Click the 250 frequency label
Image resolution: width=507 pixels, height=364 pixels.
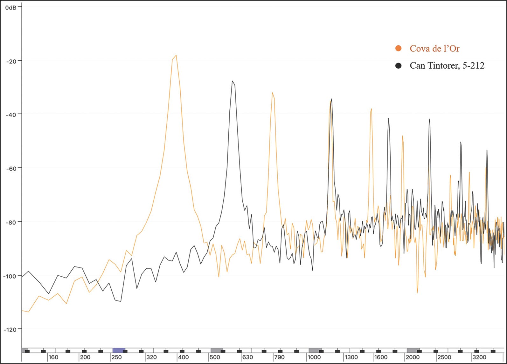pos(116,357)
